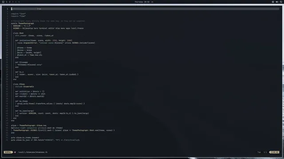The width and height of the screenshot is (284, 159).
Task: Click the showcase.rb file path in the statusline
Action: point(32,152)
